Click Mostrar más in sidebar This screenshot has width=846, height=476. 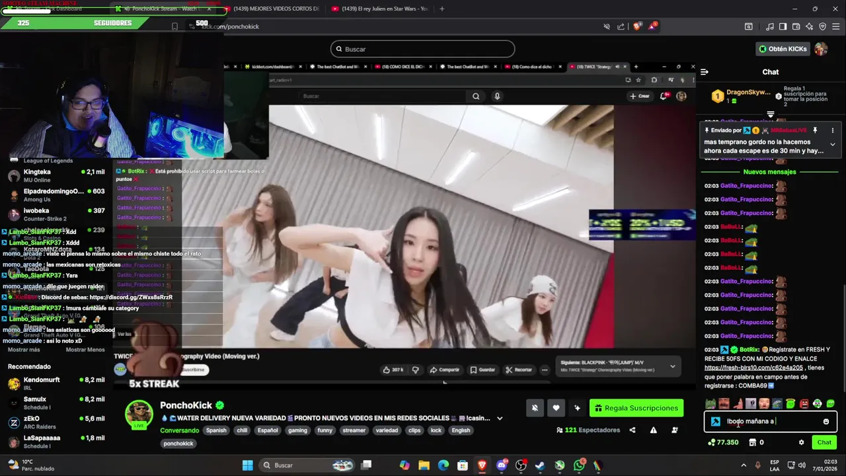(x=24, y=350)
